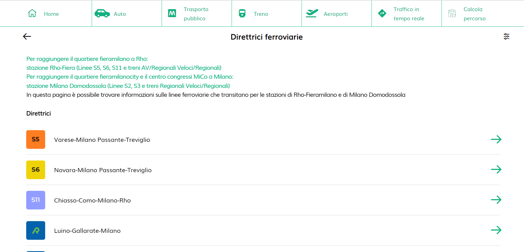This screenshot has width=524, height=252.
Task: Open the filter settings sliders icon
Action: (x=506, y=36)
